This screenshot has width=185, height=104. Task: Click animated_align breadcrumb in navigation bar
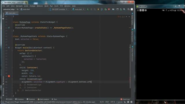(9, 9)
